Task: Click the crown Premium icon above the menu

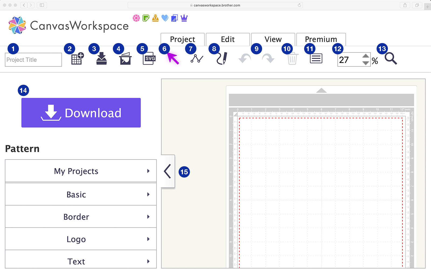Action: coord(184,18)
